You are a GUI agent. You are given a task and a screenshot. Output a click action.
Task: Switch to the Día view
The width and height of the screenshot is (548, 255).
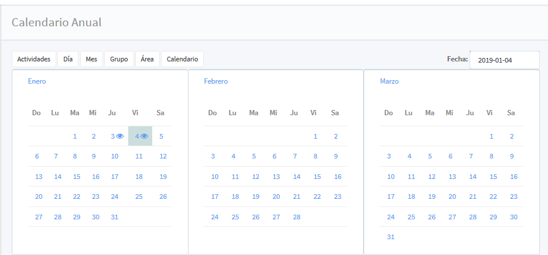(x=68, y=59)
